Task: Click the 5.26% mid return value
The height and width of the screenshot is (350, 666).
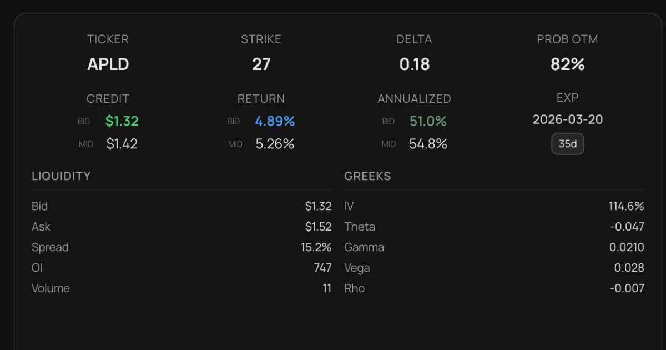Action: [275, 144]
